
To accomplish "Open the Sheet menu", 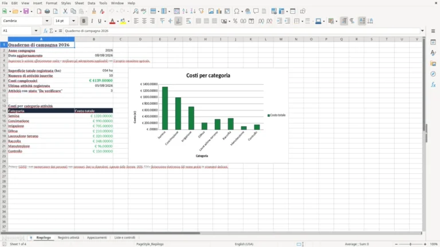I will point(79,3).
